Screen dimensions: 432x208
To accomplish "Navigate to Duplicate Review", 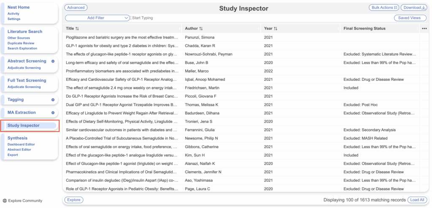I will coord(21,43).
